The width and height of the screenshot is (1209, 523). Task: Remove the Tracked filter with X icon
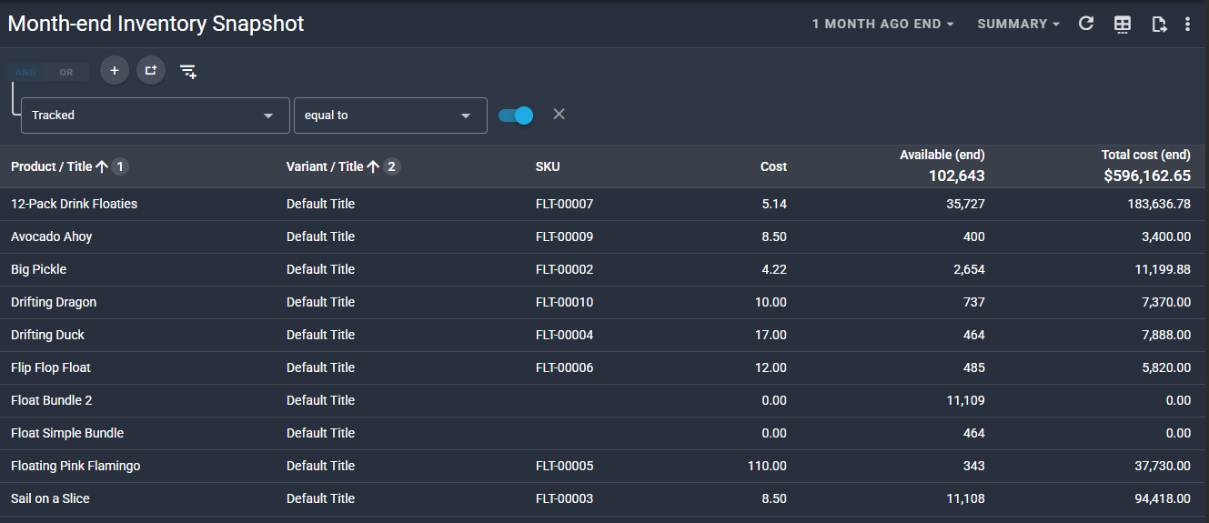click(x=559, y=114)
